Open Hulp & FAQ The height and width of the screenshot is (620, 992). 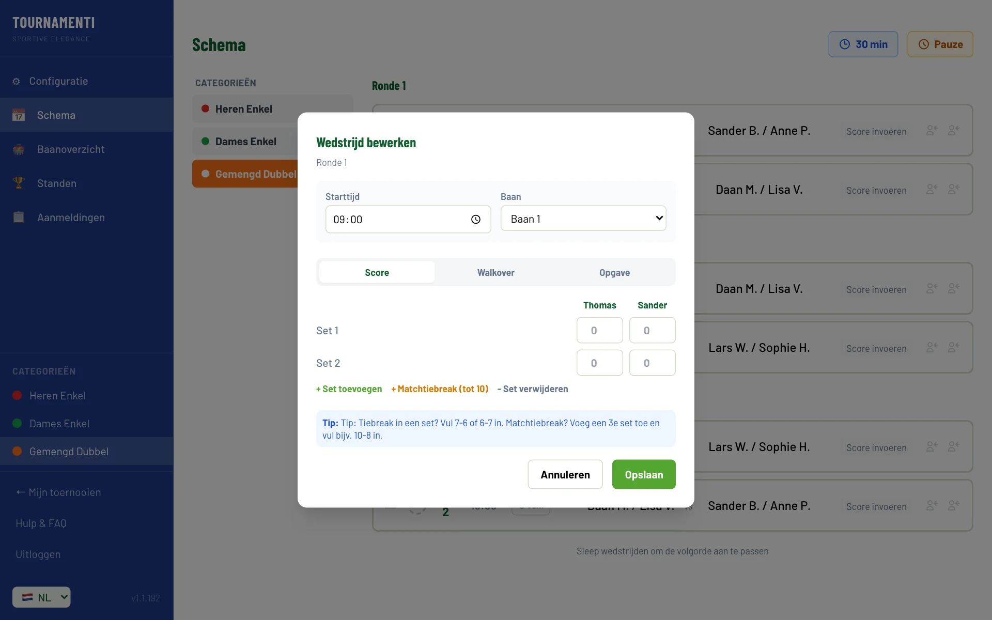pyautogui.click(x=41, y=523)
